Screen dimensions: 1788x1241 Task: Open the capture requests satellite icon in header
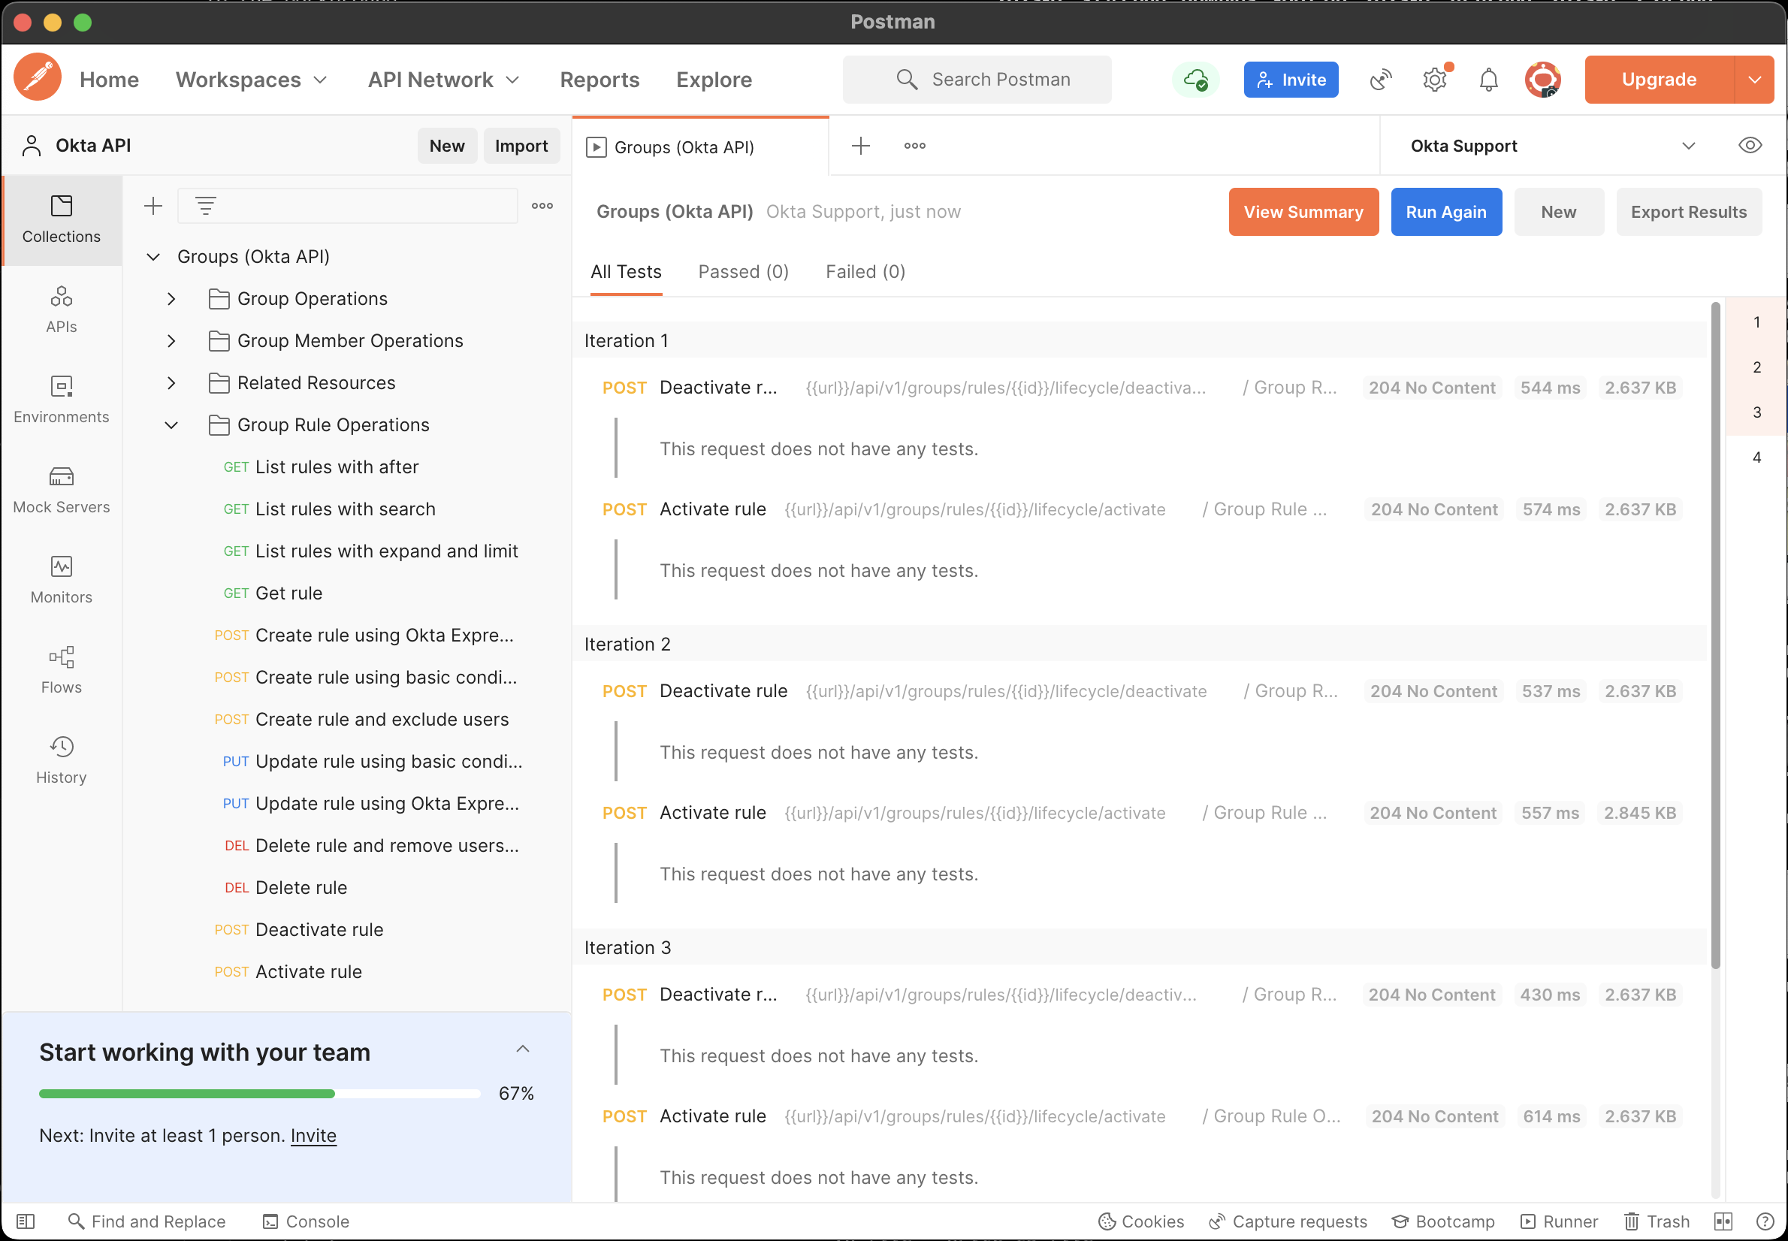pos(1381,80)
